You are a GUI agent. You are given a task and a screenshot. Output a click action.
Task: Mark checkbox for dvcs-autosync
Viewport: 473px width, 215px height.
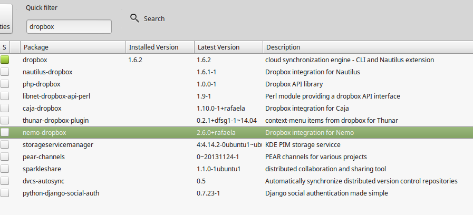tap(5, 181)
